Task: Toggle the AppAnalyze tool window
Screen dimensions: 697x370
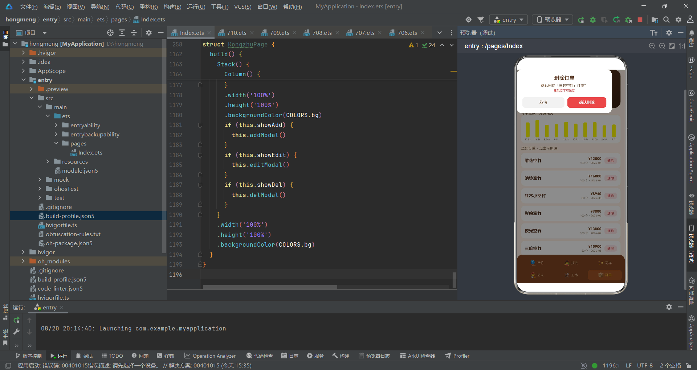Action: pyautogui.click(x=692, y=333)
